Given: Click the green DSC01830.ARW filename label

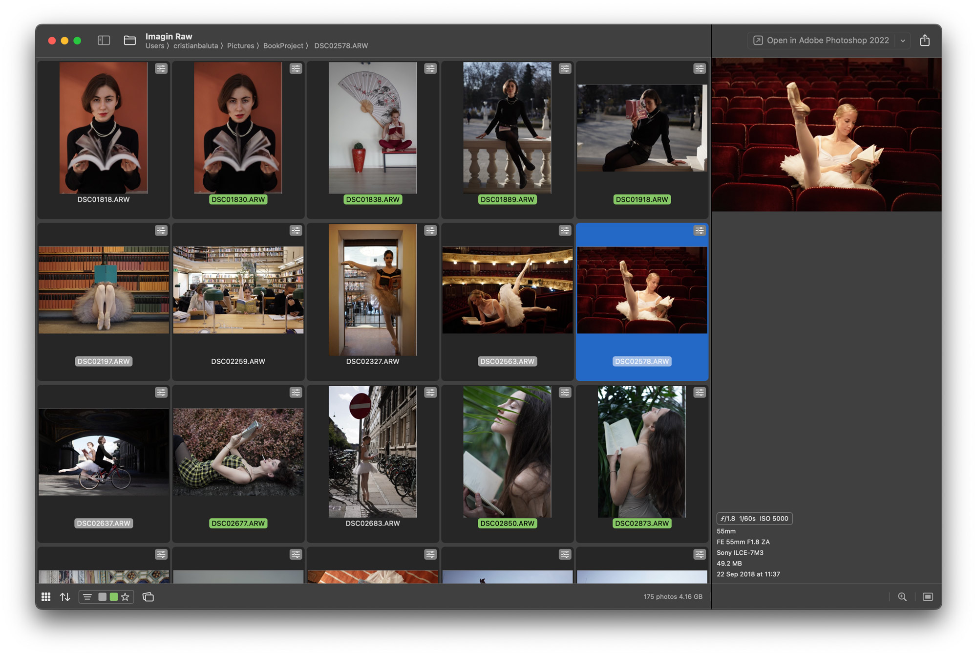Looking at the screenshot, I should [238, 199].
